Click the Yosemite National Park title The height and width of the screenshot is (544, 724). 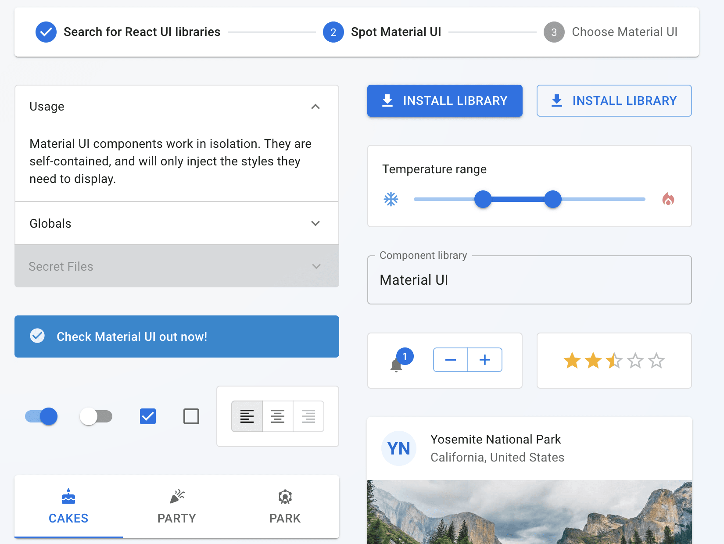[x=495, y=439]
